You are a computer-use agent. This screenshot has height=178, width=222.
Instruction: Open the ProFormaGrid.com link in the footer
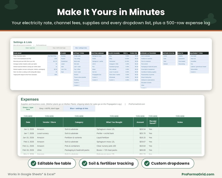tap(198, 174)
